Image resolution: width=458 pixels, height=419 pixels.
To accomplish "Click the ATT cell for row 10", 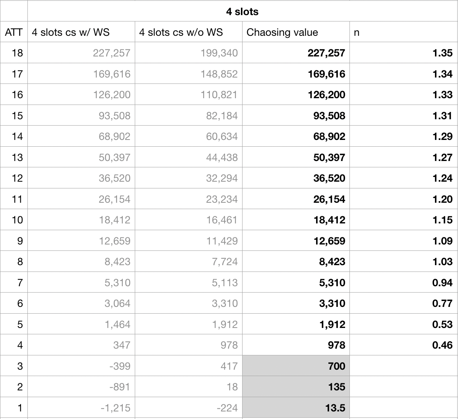I will [x=14, y=220].
